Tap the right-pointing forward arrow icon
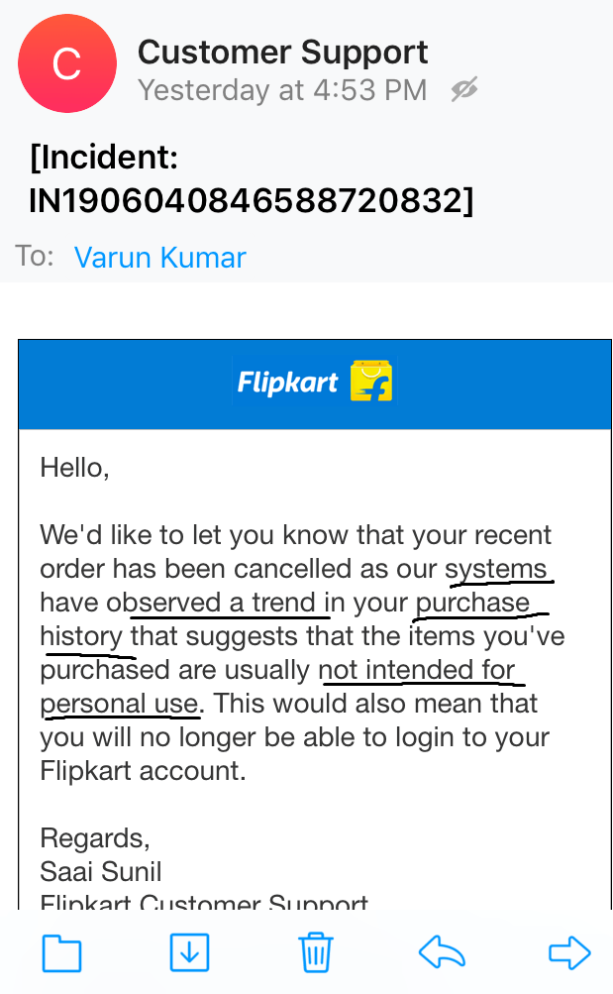 click(569, 953)
